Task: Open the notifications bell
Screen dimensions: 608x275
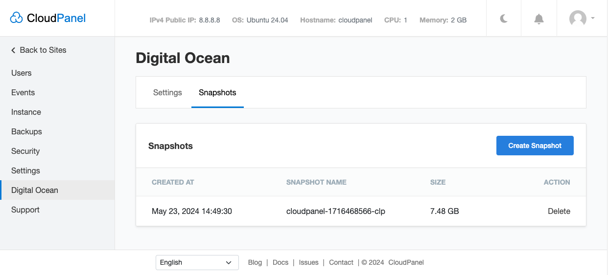Action: [x=538, y=19]
